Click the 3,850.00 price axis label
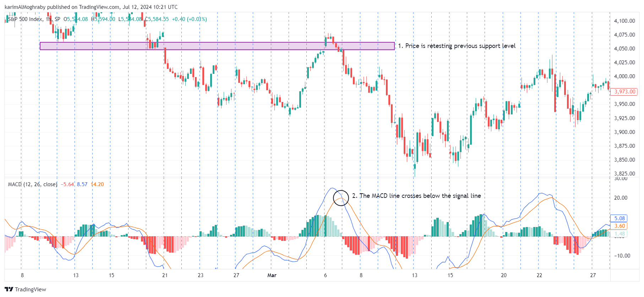 point(624,160)
